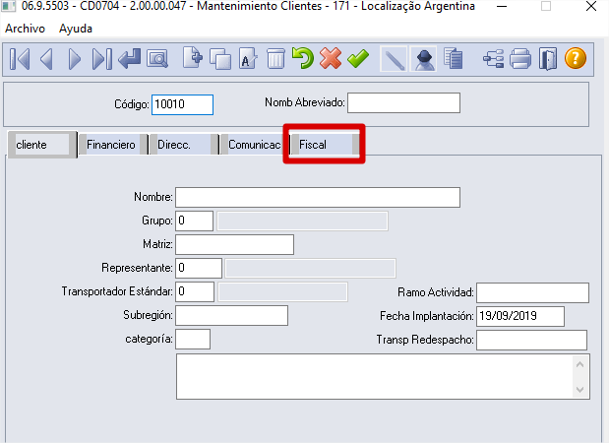This screenshot has height=443, width=609.
Task: Click the Transp Redespacho input field
Action: click(531, 340)
